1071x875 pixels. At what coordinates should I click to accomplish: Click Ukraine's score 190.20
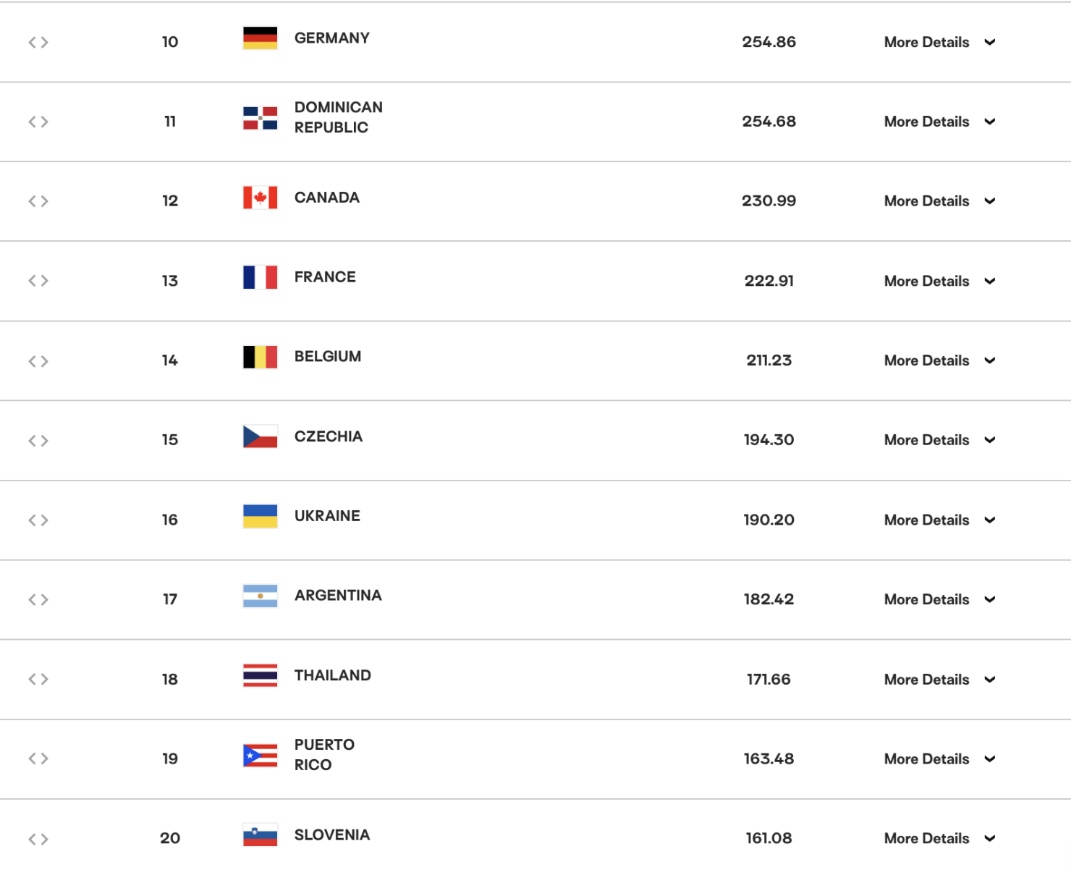pyautogui.click(x=769, y=520)
